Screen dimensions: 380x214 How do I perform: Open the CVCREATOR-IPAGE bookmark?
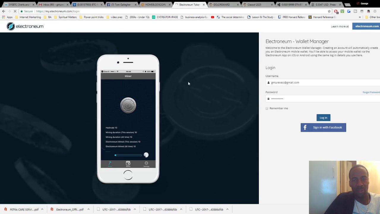pos(165,17)
